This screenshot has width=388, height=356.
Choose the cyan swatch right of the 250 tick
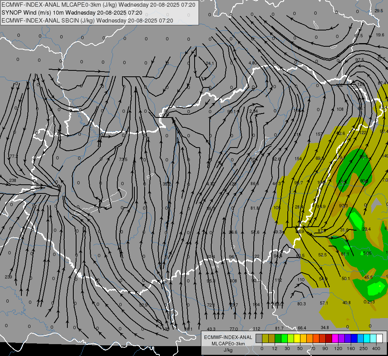pyautogui.click(x=367, y=338)
